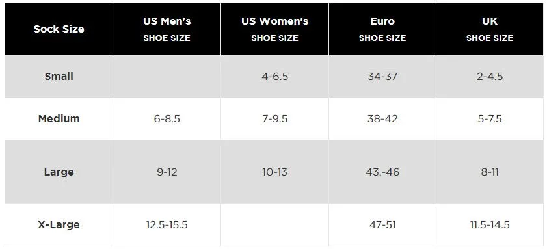Viewport: 547px width, 249px height.
Task: Click the 38-42 Euro size cell
Action: pos(382,118)
